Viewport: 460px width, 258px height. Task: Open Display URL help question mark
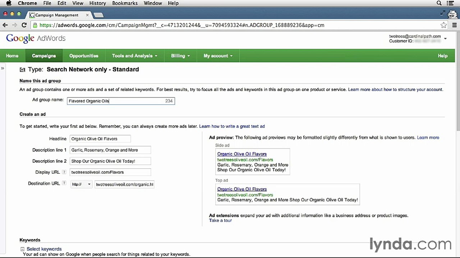(x=64, y=172)
